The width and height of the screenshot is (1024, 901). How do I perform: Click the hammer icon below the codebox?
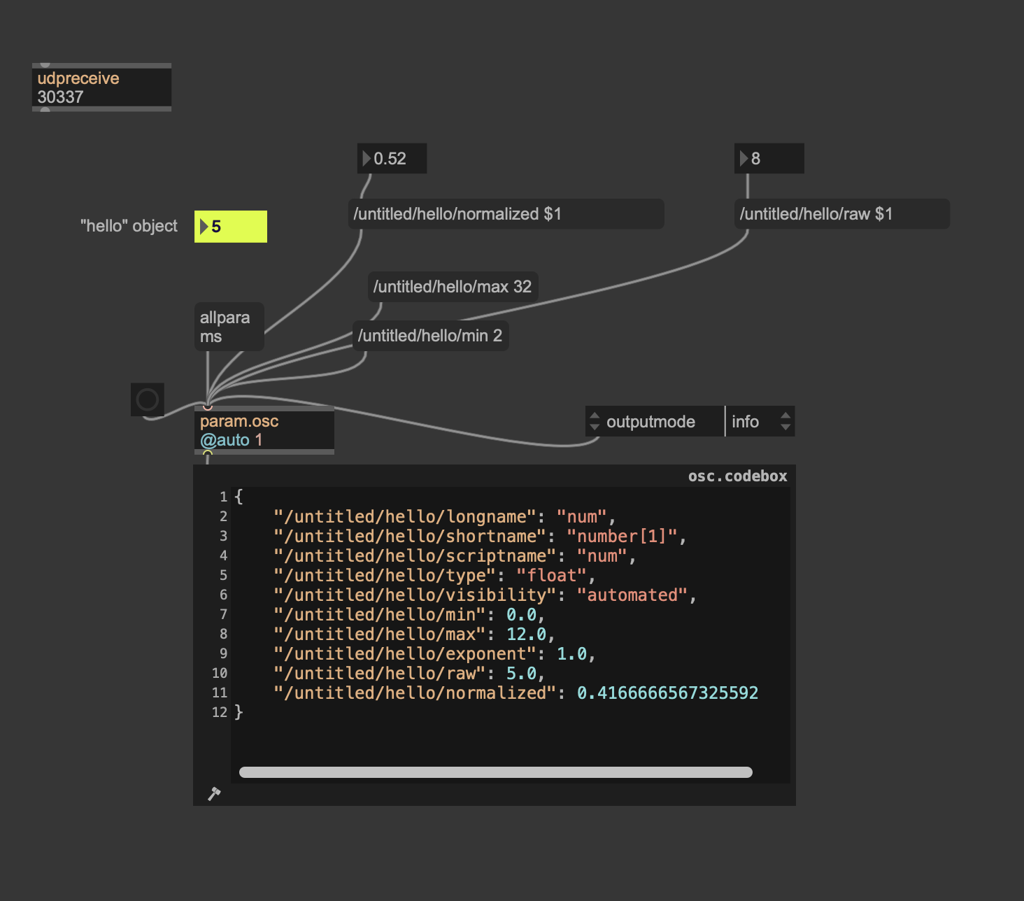pos(214,794)
